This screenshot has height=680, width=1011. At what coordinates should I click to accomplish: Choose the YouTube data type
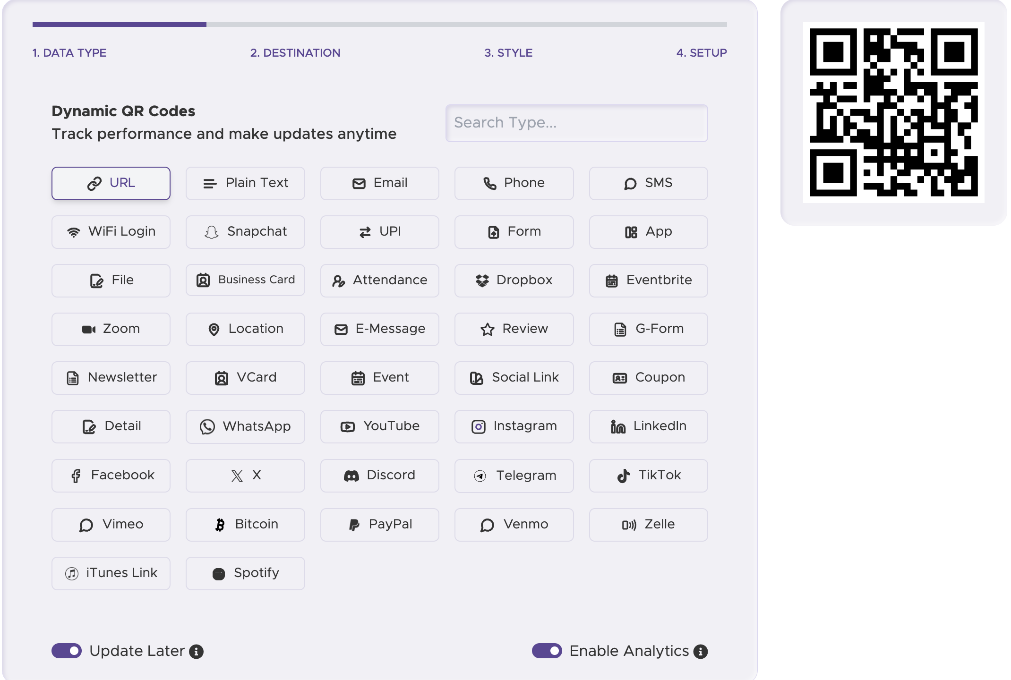tap(379, 426)
